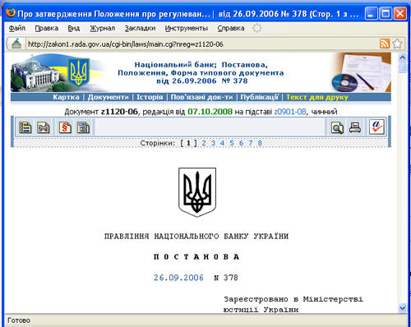Click the blue-lined document text icon
Image resolution: width=411 pixels, height=327 pixels.
click(x=83, y=127)
